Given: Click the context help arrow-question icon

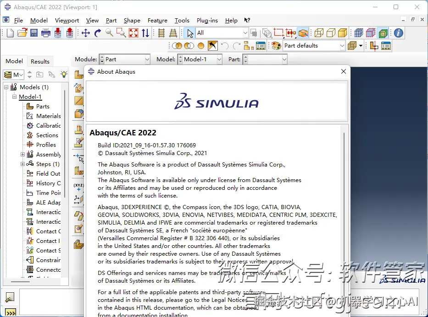Looking at the screenshot, I should tap(247, 20).
